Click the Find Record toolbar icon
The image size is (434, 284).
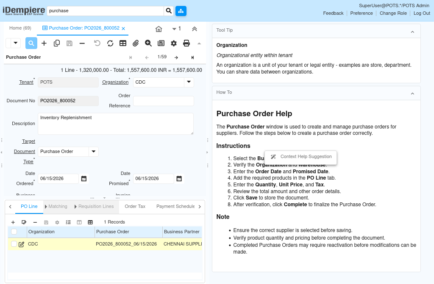(x=31, y=44)
